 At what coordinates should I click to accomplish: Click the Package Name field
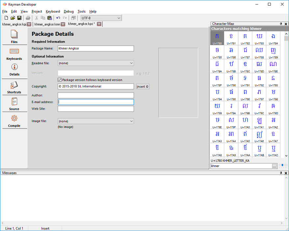tap(96, 49)
